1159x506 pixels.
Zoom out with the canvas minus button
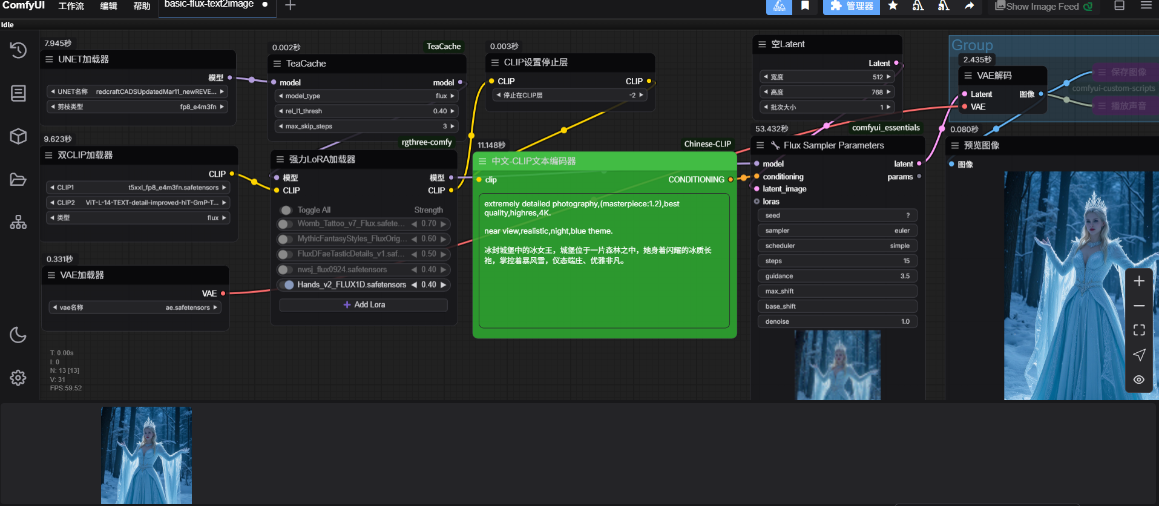[1139, 306]
